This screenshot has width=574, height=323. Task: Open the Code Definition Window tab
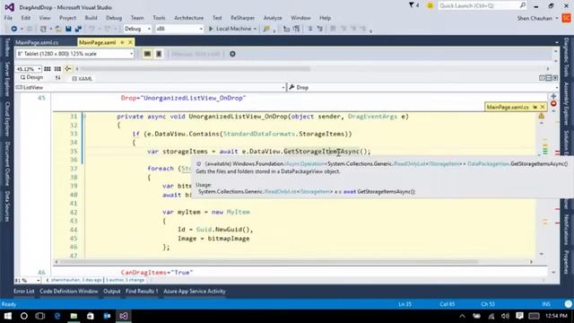click(69, 291)
